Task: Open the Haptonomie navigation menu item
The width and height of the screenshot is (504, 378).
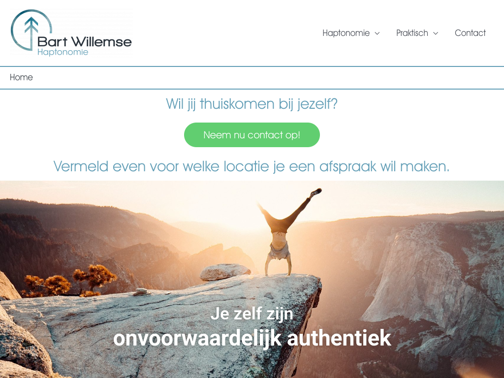Action: (x=346, y=33)
